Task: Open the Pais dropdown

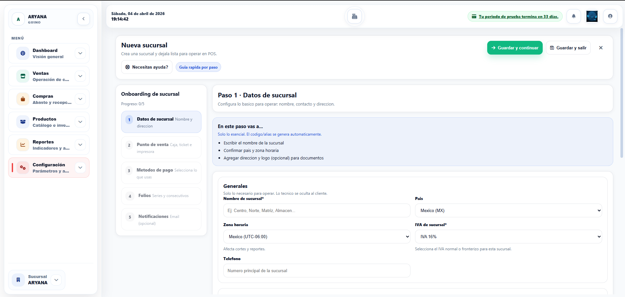Action: [508, 210]
